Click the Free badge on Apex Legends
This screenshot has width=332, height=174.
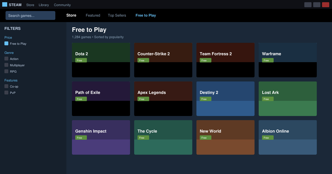pos(143,99)
